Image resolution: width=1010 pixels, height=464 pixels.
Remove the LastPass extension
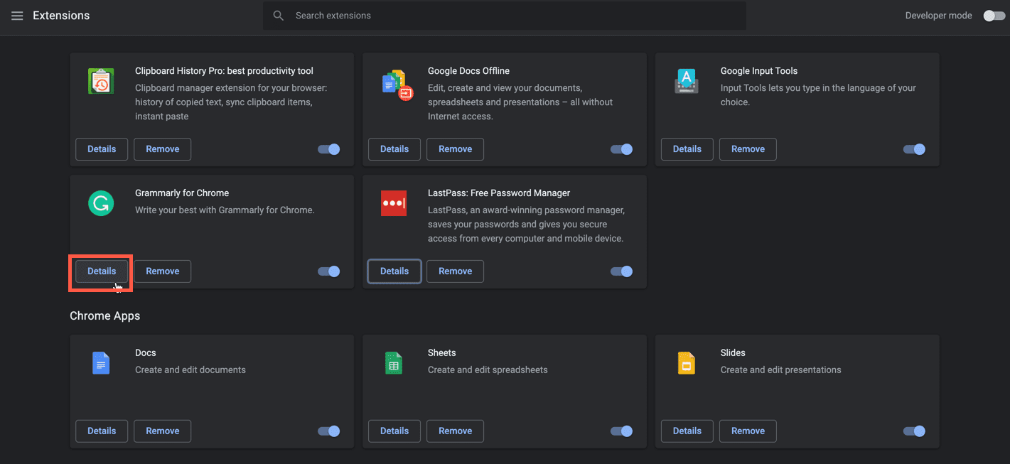pos(455,271)
